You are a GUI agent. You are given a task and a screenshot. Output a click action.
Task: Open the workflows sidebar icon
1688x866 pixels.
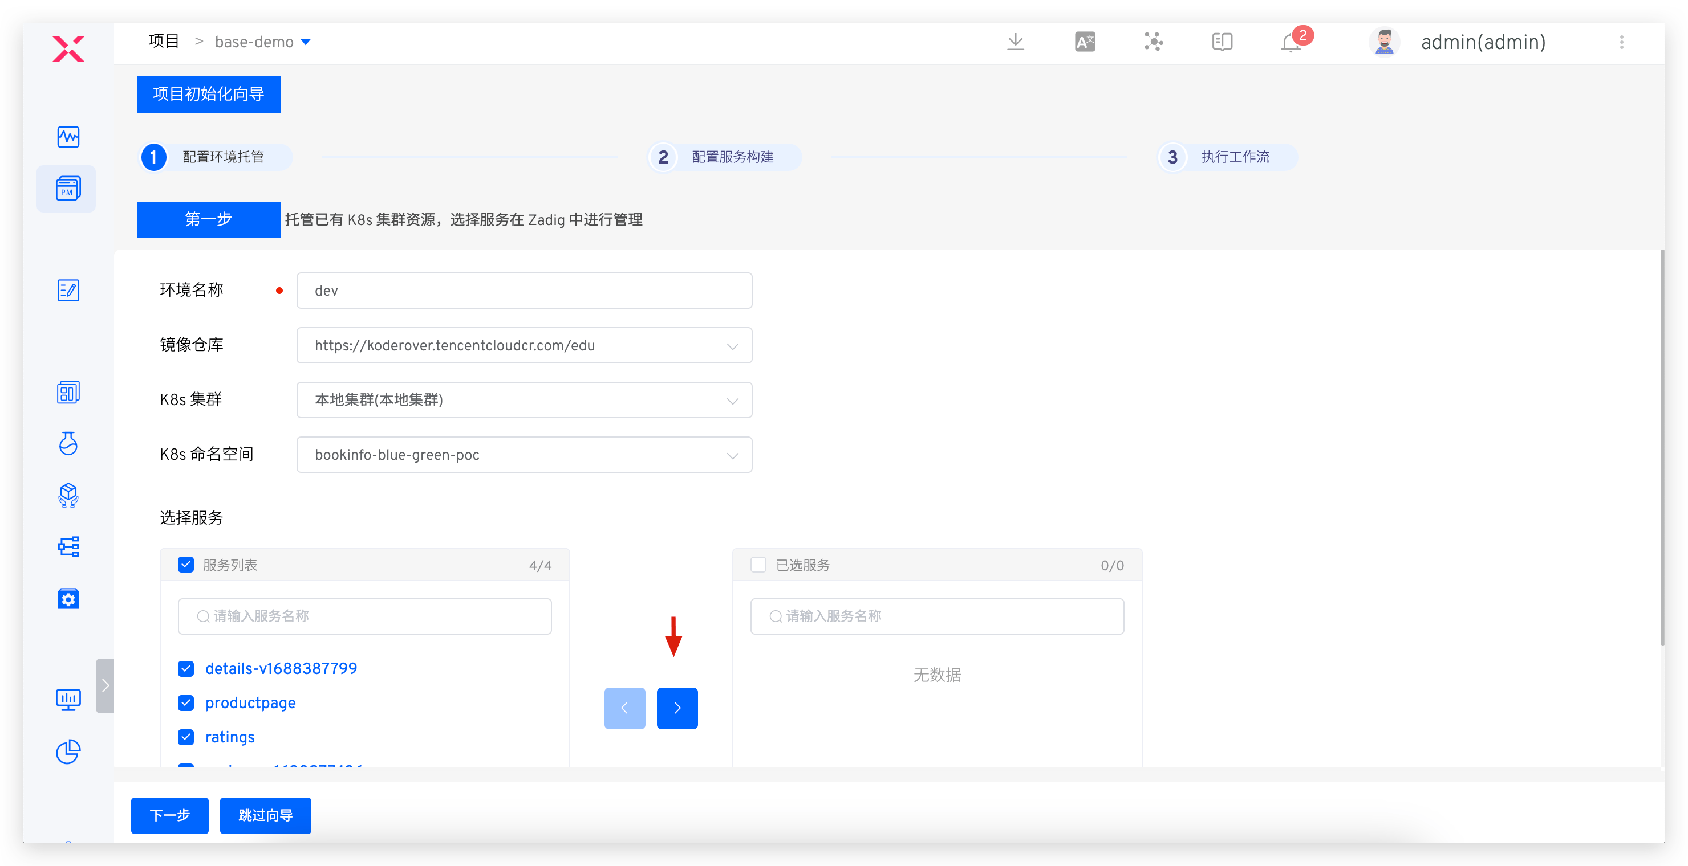[68, 546]
